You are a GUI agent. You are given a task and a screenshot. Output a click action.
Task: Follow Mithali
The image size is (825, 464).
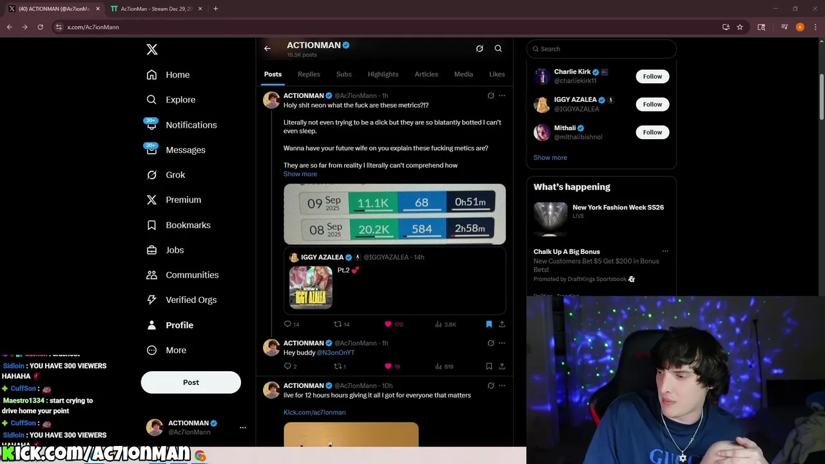pos(652,132)
